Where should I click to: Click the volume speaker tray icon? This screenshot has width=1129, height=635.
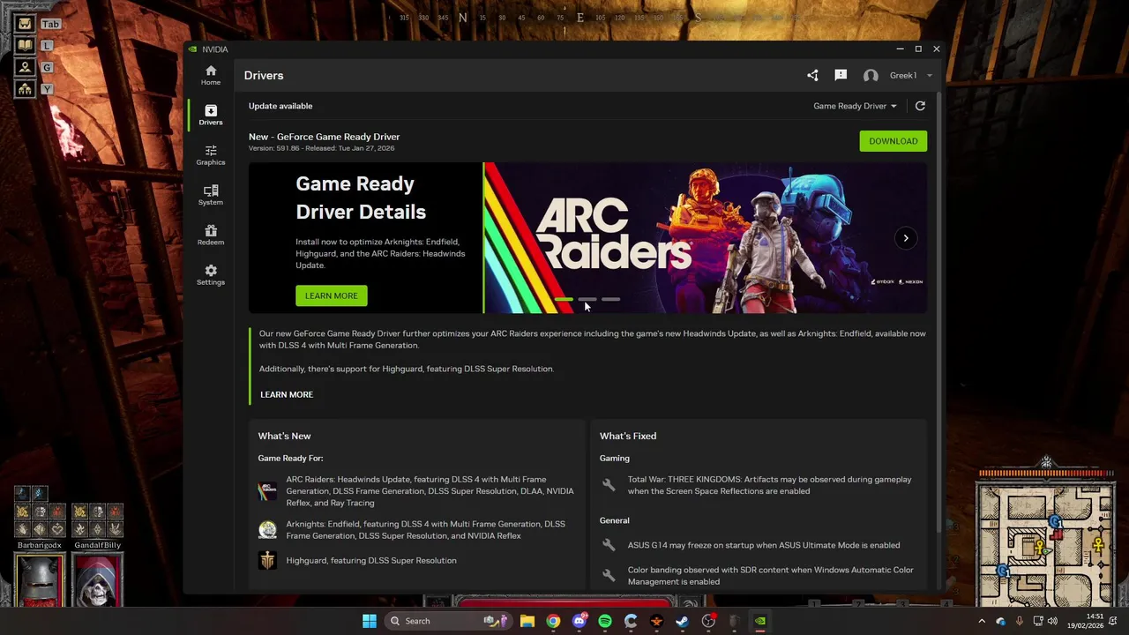1052,621
